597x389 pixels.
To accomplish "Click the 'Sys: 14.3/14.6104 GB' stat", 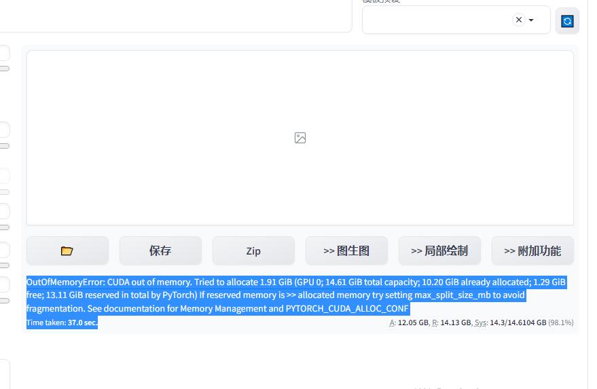I will (x=511, y=322).
